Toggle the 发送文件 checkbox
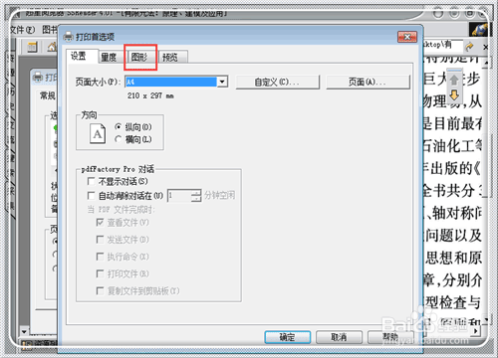498x358 pixels. 123,240
